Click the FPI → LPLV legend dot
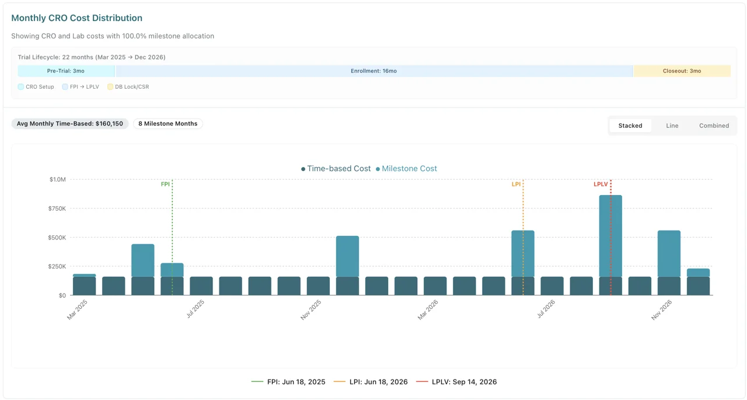The height and width of the screenshot is (400, 747). [64, 86]
